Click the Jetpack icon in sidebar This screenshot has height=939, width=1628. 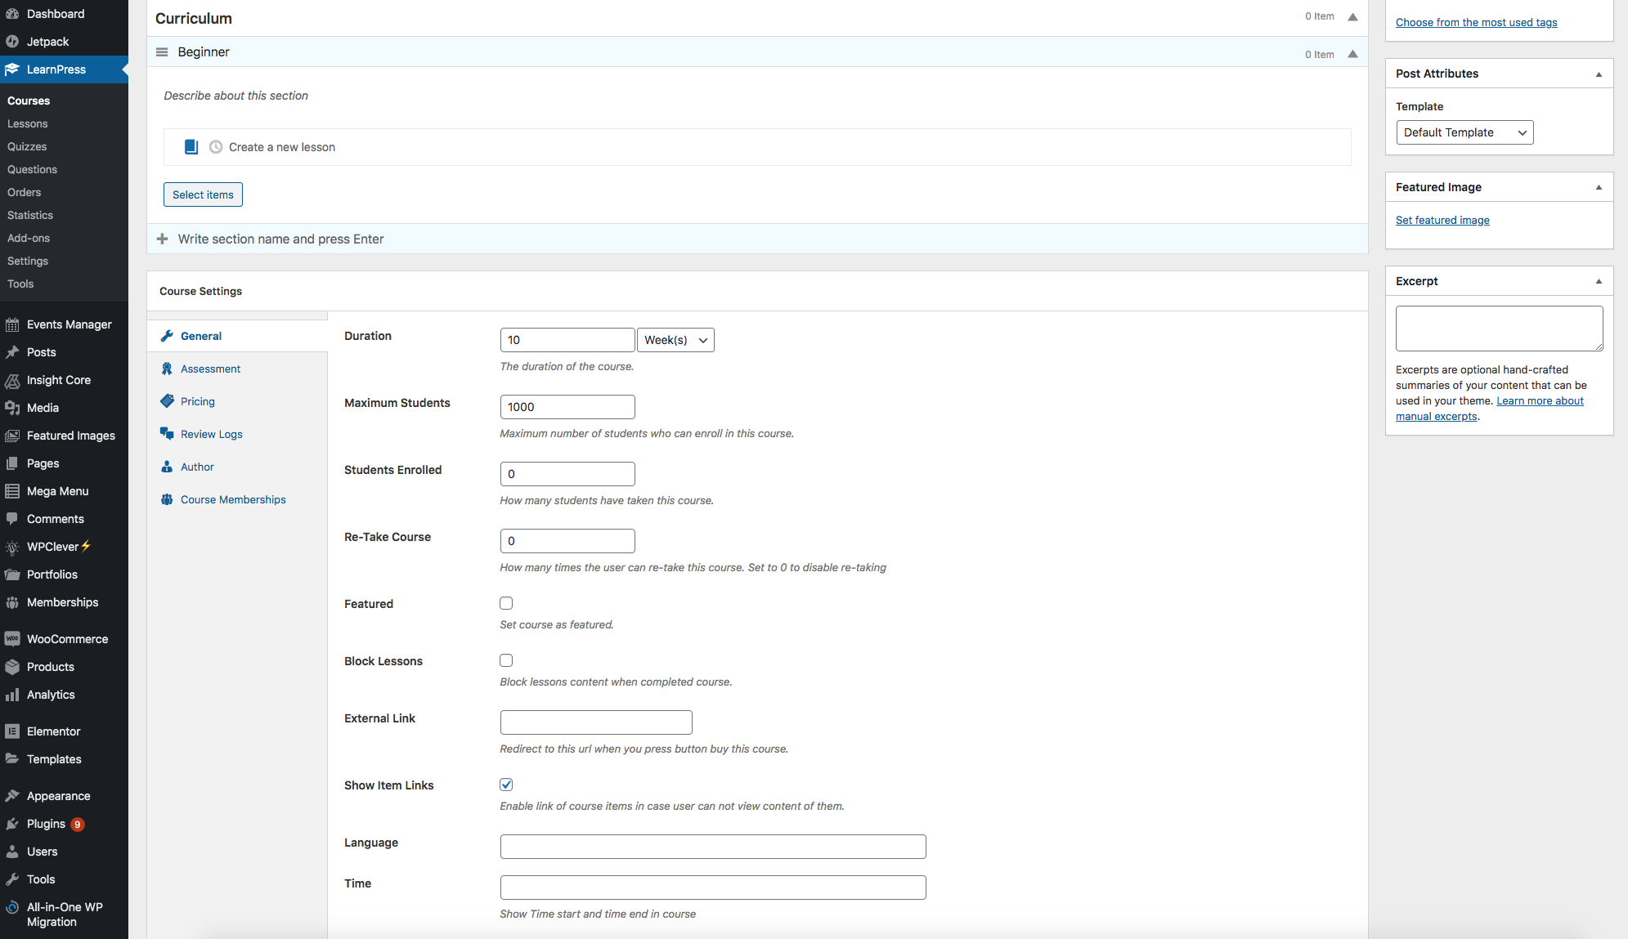12,42
